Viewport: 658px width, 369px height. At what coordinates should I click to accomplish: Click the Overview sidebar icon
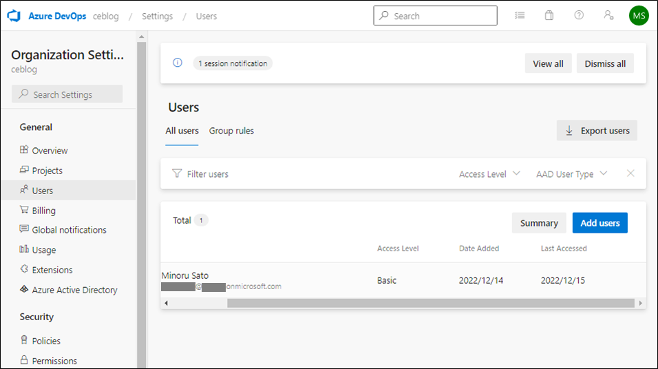point(24,150)
